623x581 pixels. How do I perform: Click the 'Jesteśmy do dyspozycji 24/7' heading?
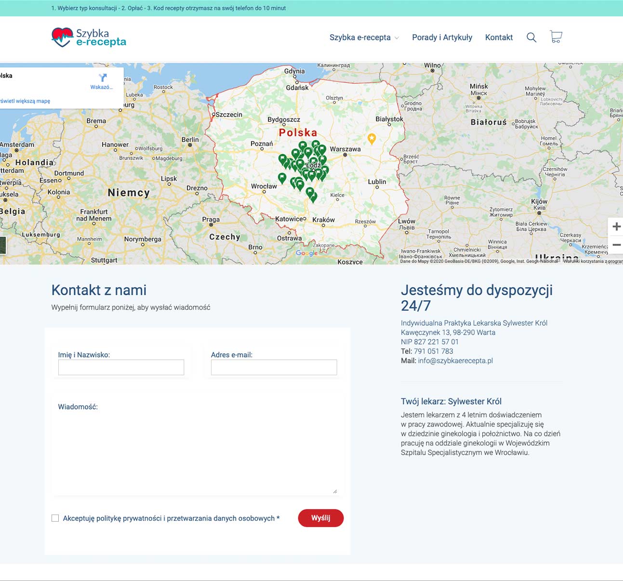coord(477,298)
